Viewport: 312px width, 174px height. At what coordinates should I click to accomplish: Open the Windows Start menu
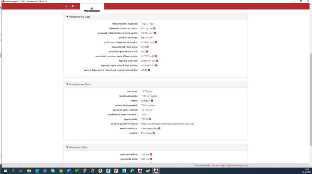coord(5,171)
